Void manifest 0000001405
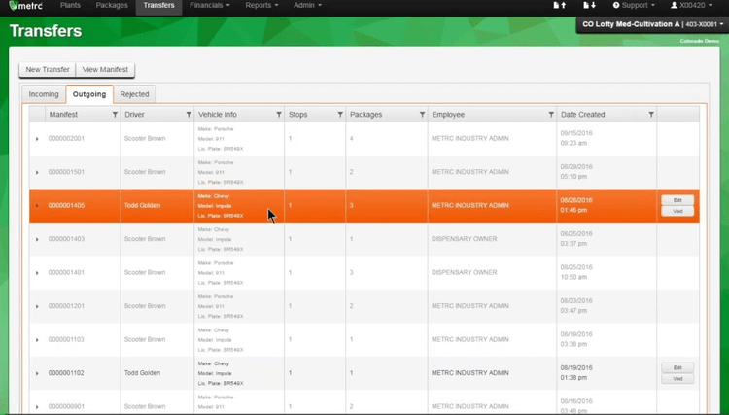 [677, 212]
